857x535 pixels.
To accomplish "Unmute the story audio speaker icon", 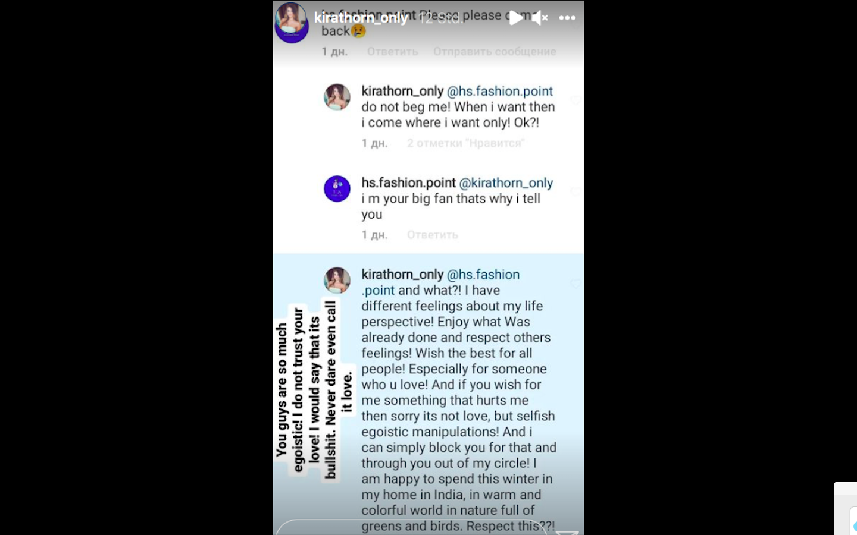I will (539, 18).
